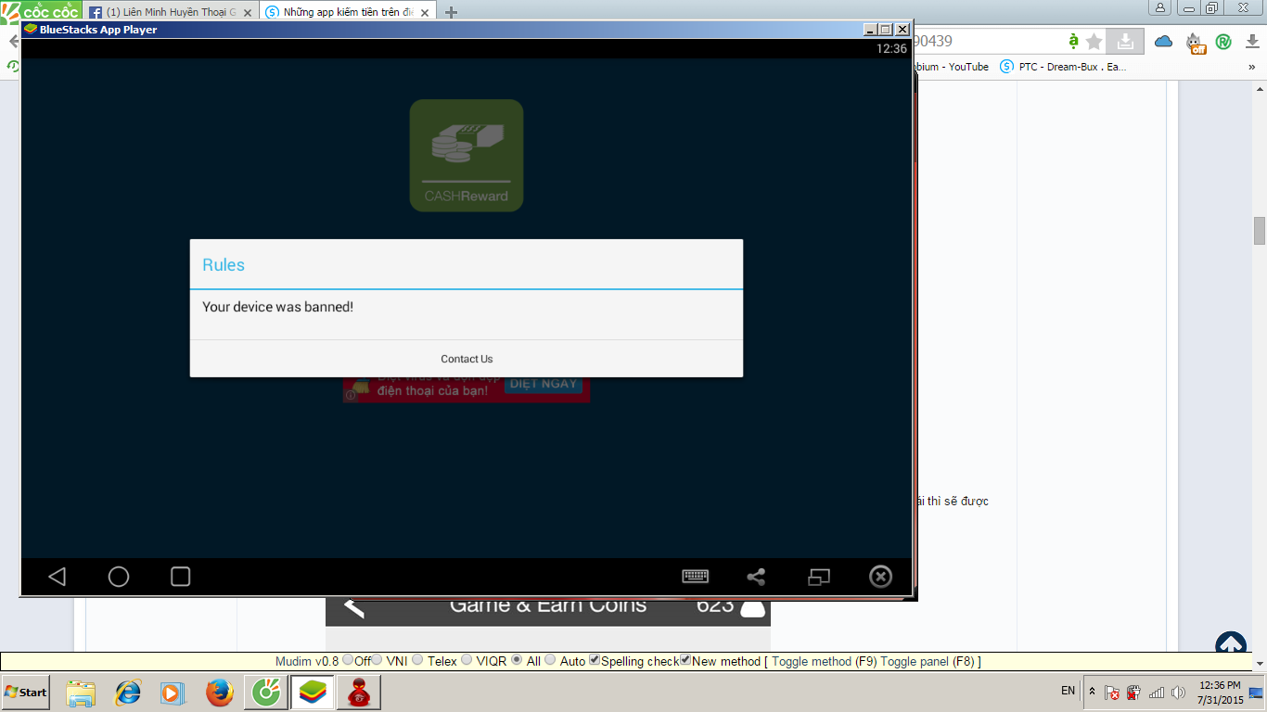
Task: Open the Android recent apps square icon
Action: tap(181, 577)
